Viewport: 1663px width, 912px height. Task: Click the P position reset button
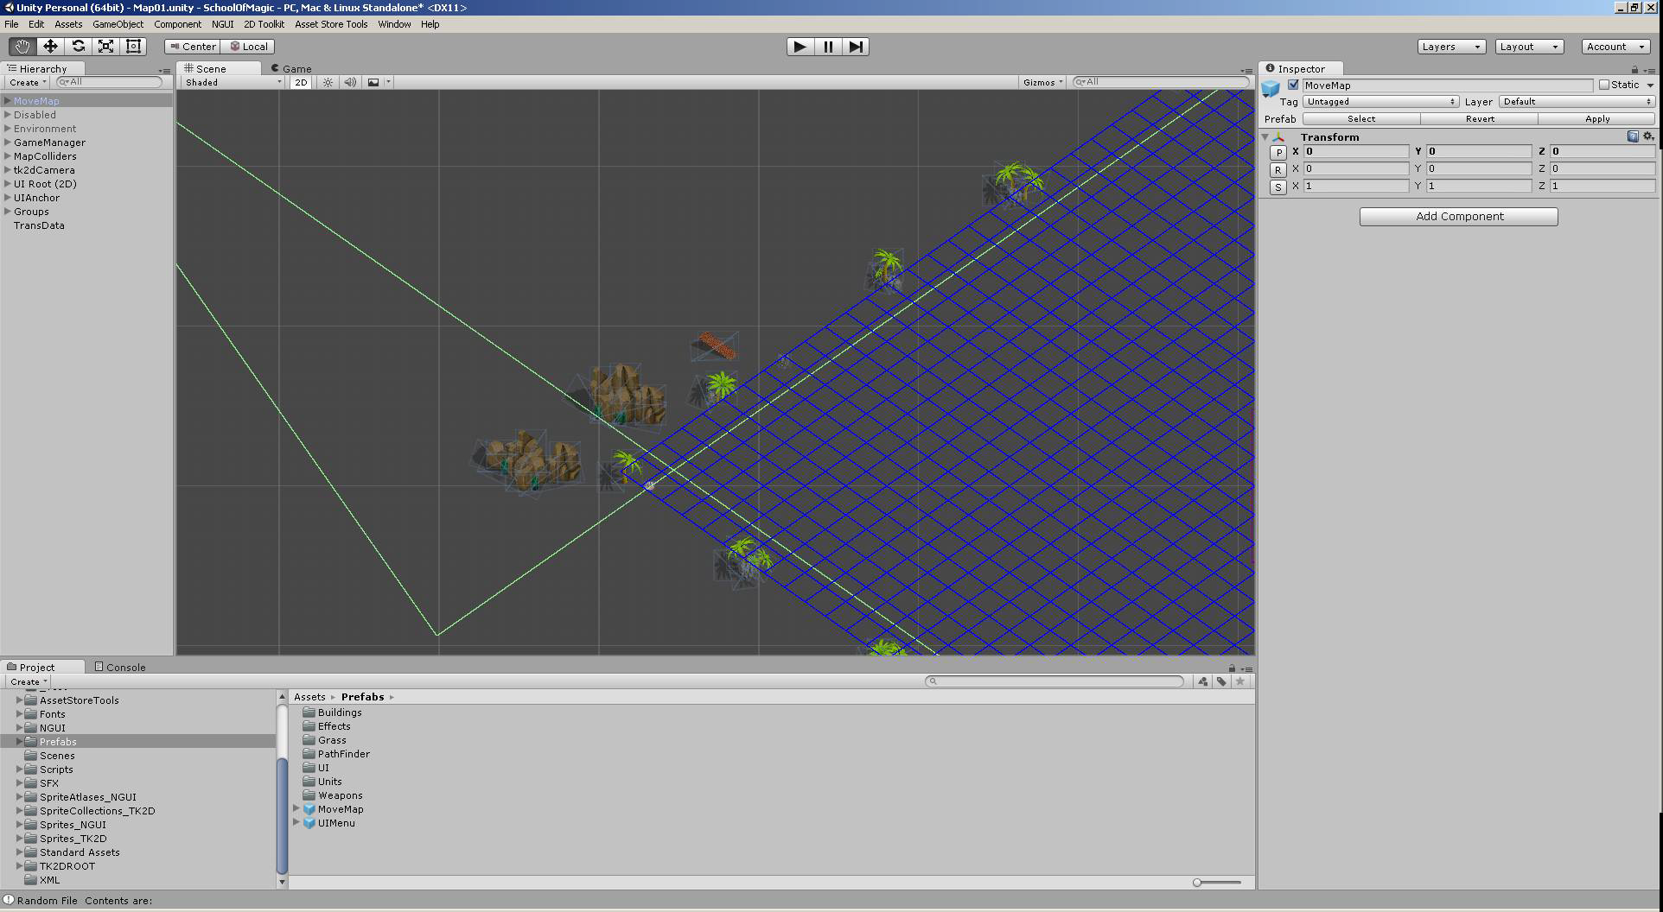pos(1278,152)
